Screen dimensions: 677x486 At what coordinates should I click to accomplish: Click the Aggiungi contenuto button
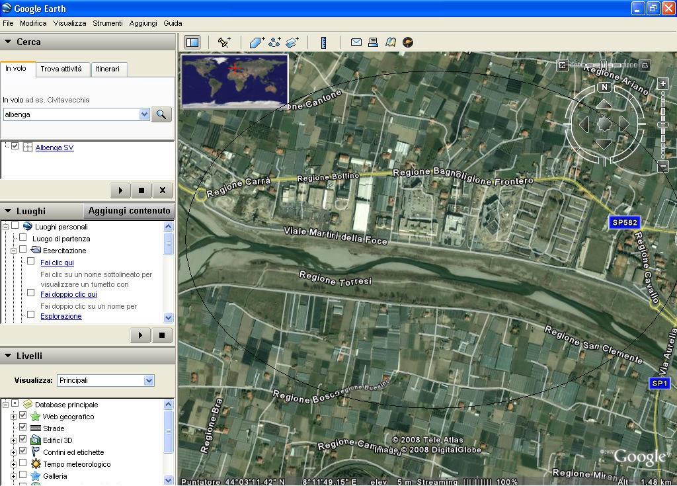tap(129, 211)
